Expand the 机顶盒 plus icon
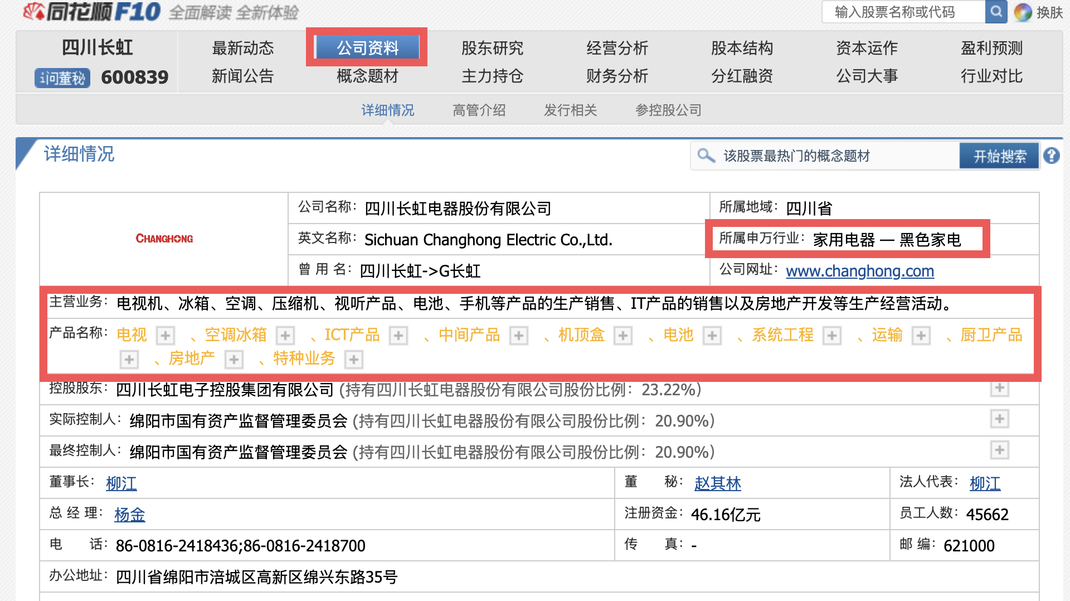 coord(622,336)
